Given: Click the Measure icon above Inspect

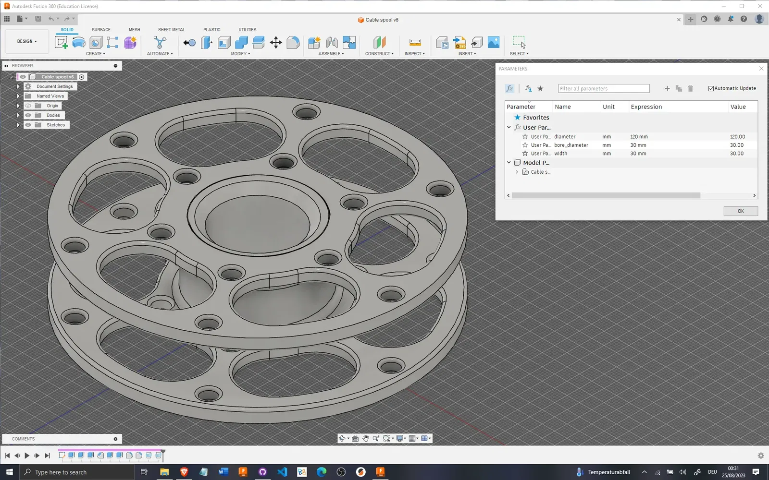Looking at the screenshot, I should [x=415, y=42].
